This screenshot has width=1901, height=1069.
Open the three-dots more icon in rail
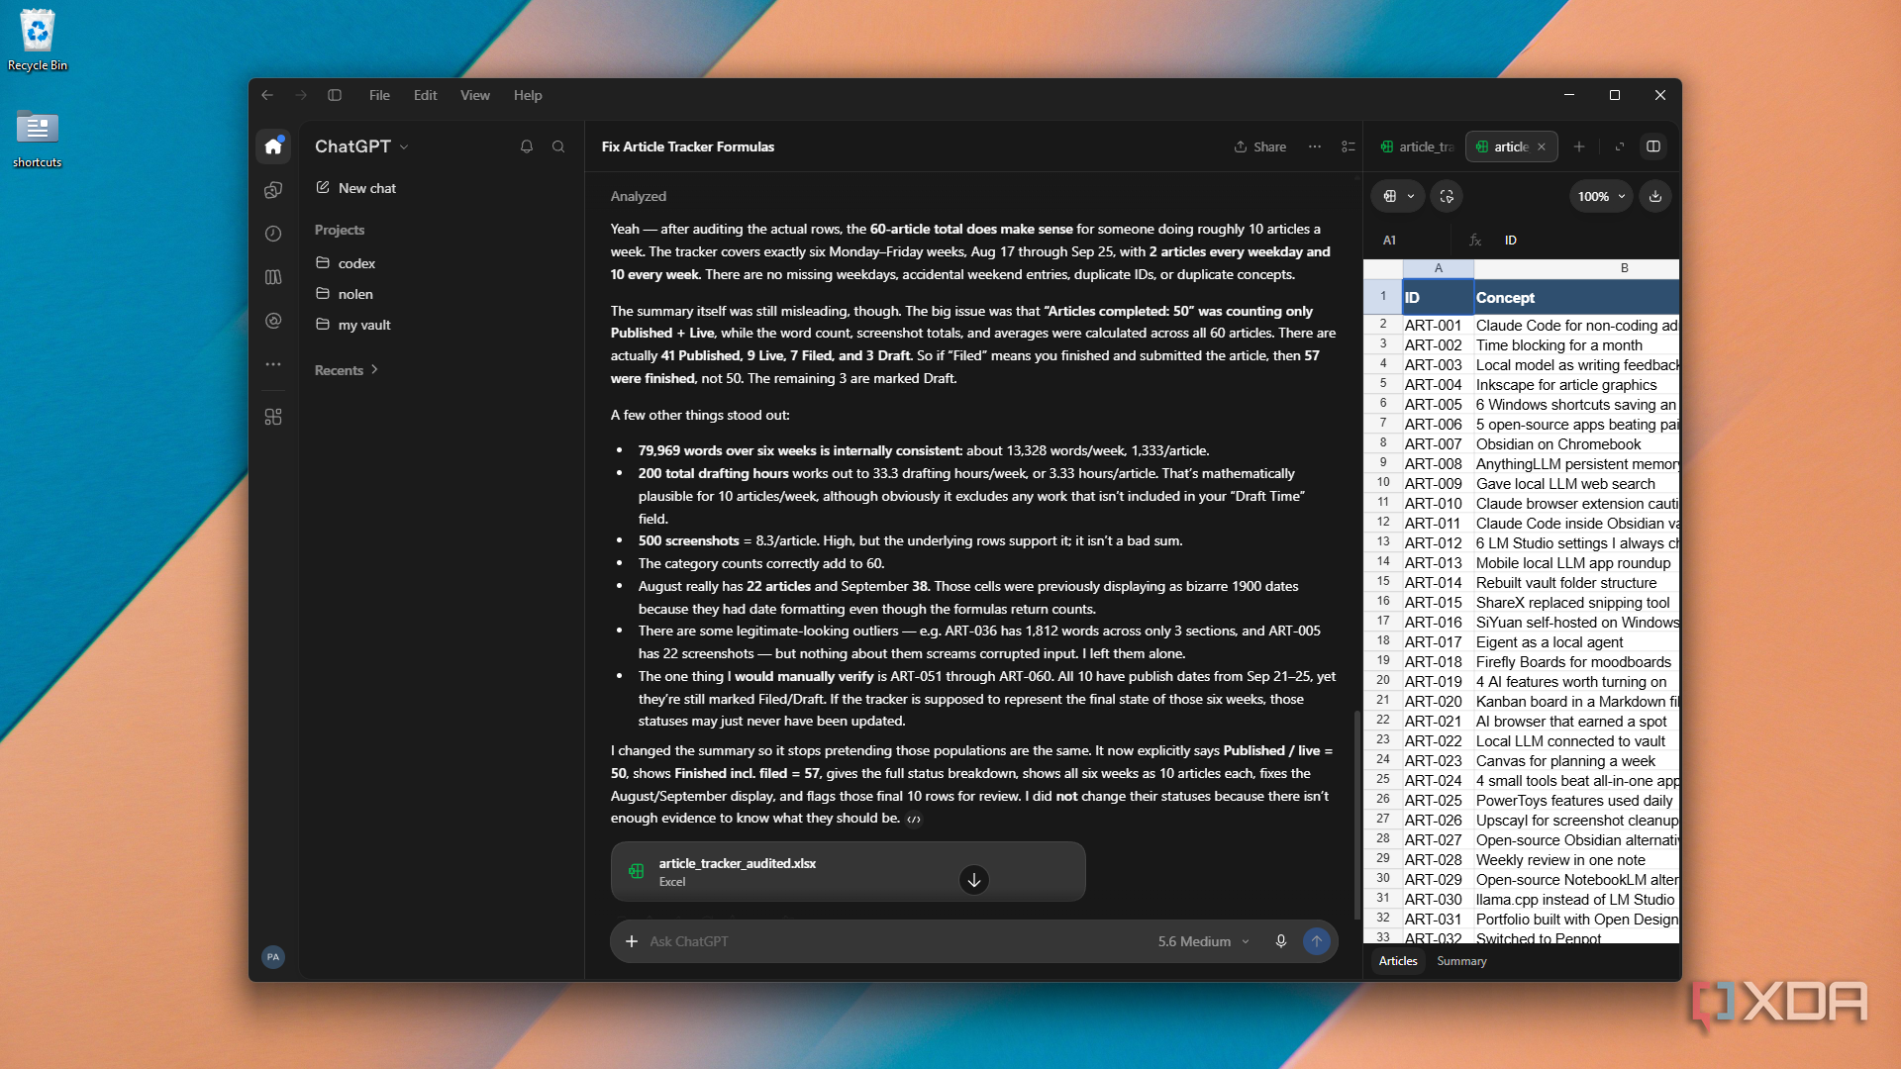click(273, 364)
